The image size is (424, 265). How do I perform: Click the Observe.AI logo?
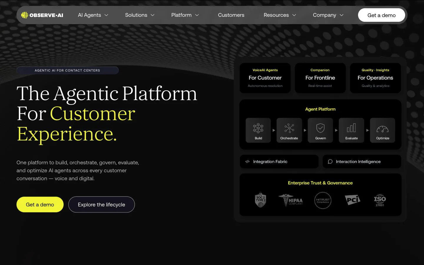pyautogui.click(x=42, y=15)
